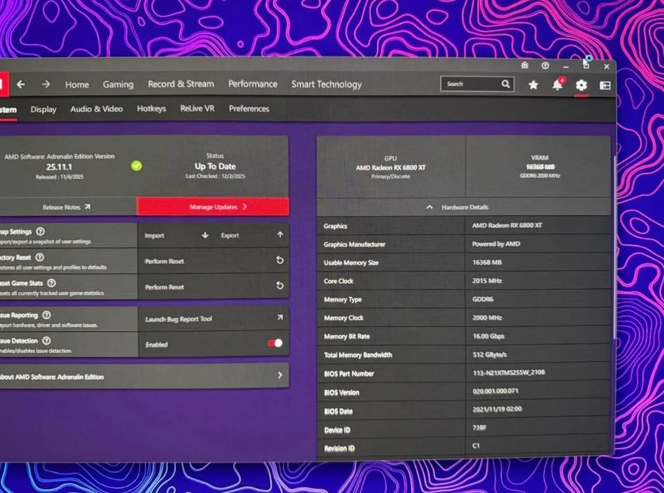Click the Factory Reset help icon
Screen dimensions: 664x493
(x=39, y=257)
